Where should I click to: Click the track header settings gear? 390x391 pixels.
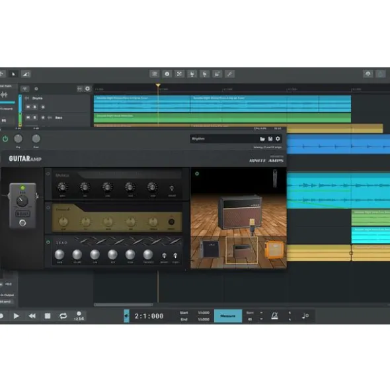pos(36,89)
